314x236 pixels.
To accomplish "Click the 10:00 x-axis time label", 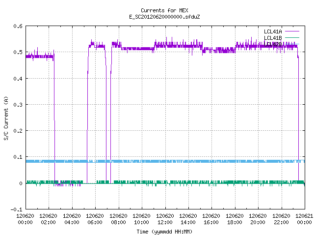I will coord(141,222).
